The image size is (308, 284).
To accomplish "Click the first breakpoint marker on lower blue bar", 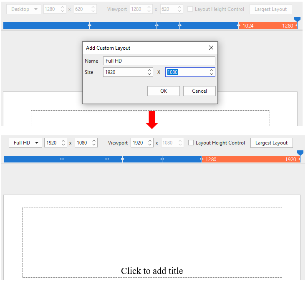I will (x=62, y=159).
